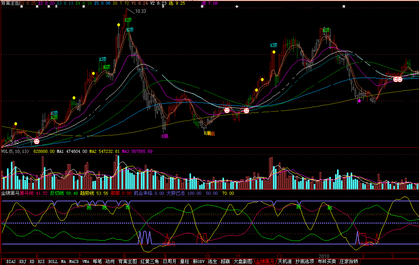Image resolution: width=419 pixels, height=265 pixels.
Task: Click the MA1 474604.00 volume average
Action: (72, 151)
